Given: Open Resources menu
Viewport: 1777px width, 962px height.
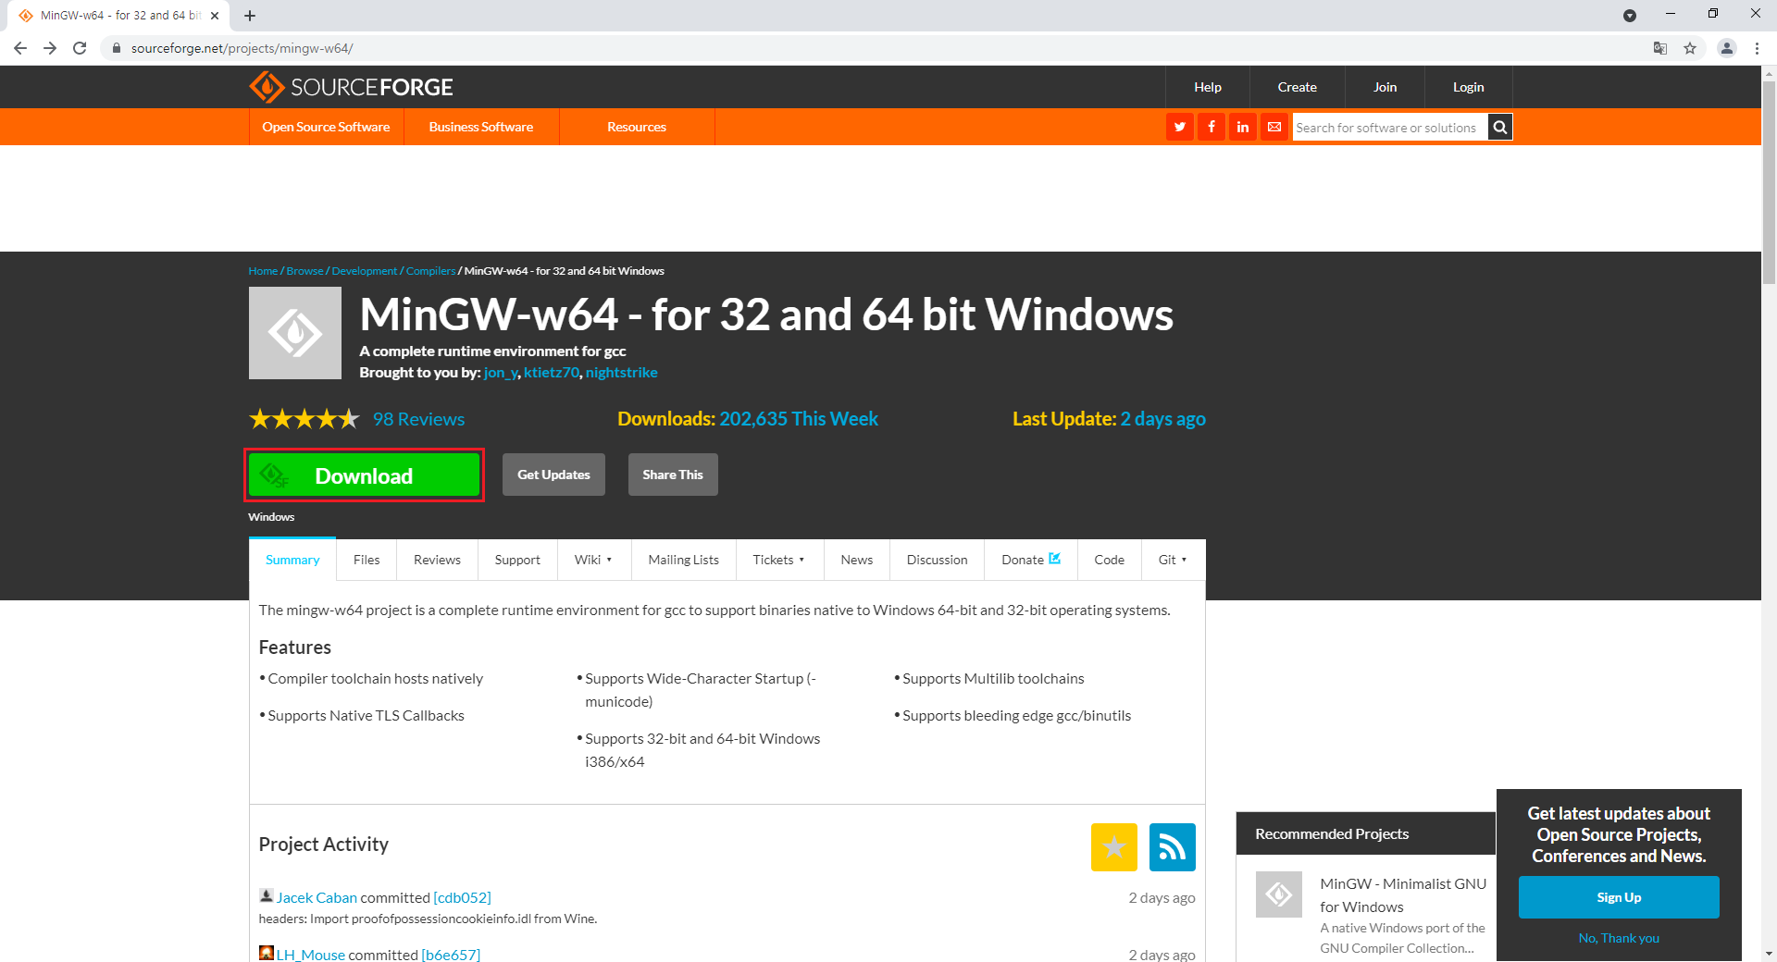Looking at the screenshot, I should tap(637, 127).
